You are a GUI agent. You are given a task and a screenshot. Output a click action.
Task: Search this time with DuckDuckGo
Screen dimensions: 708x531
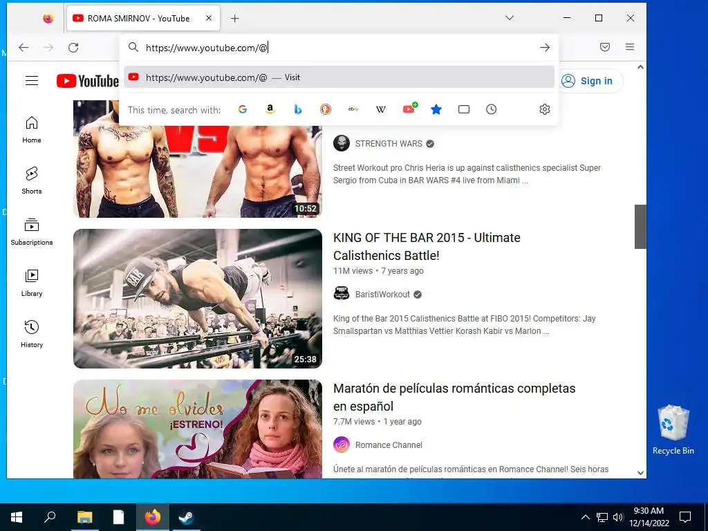326,109
